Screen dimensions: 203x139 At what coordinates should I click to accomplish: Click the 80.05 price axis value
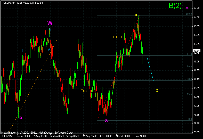click(197, 106)
